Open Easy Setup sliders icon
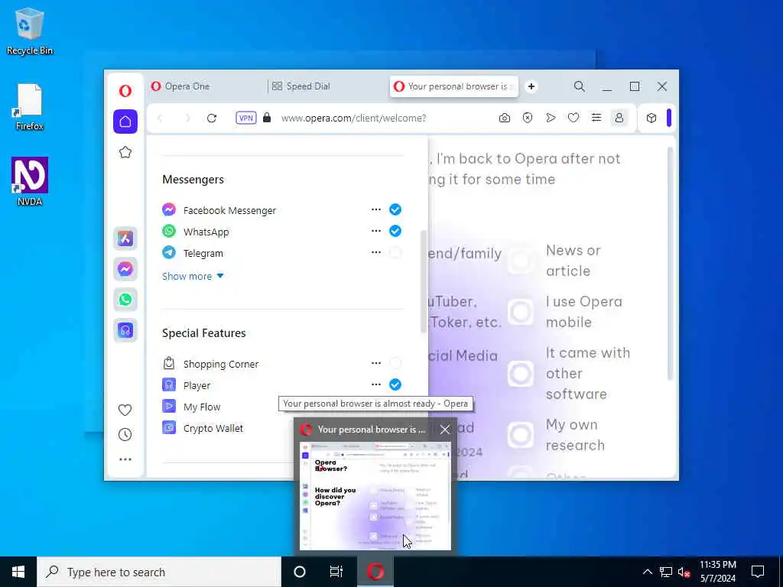Image resolution: width=783 pixels, height=587 pixels. (596, 118)
